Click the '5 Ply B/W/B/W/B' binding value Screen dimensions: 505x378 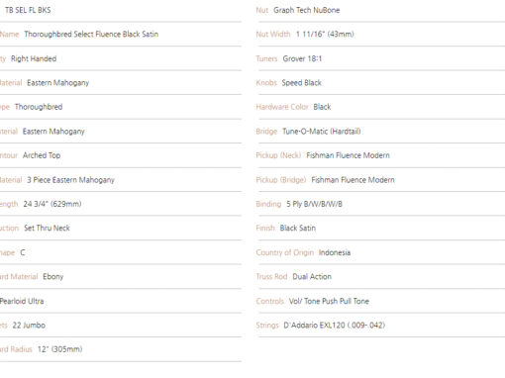pos(314,204)
